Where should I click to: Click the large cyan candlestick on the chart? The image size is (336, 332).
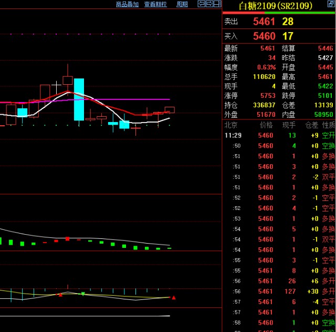79,99
